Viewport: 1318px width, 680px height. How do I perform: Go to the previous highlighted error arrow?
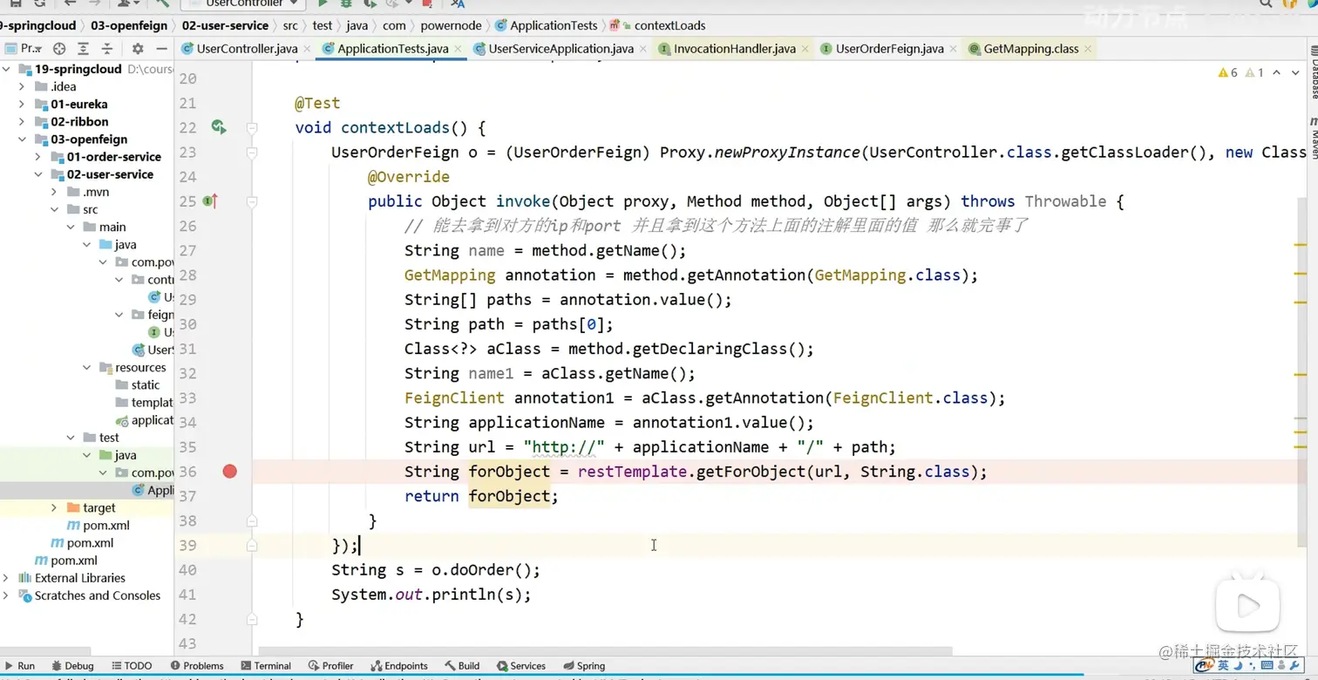(x=1276, y=72)
